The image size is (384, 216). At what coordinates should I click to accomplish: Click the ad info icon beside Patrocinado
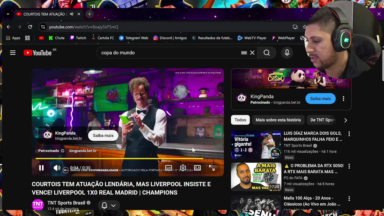point(62,151)
